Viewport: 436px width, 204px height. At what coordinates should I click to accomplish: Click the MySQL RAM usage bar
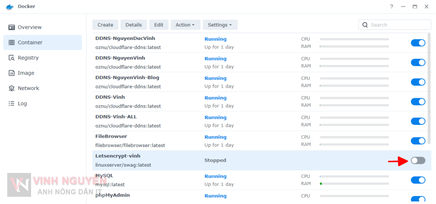point(354,184)
